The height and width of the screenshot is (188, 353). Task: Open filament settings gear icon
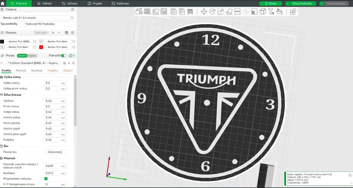(73, 33)
